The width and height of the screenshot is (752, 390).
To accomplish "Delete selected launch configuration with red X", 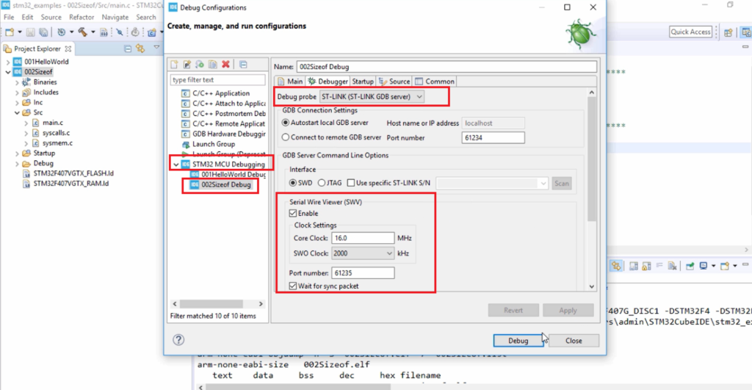I will (226, 65).
